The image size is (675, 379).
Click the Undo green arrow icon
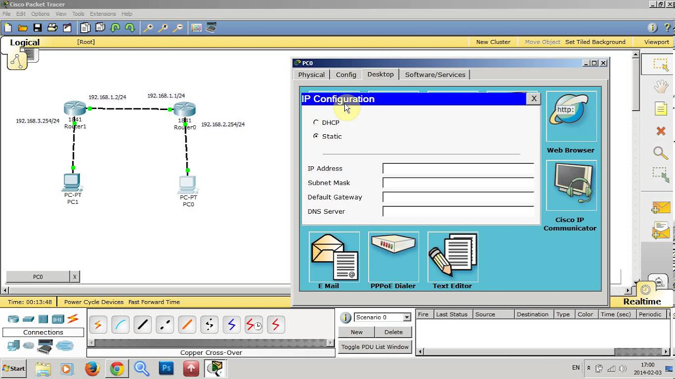(x=115, y=28)
